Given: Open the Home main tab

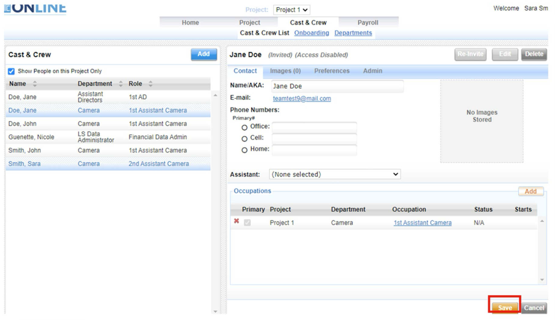Looking at the screenshot, I should [190, 23].
